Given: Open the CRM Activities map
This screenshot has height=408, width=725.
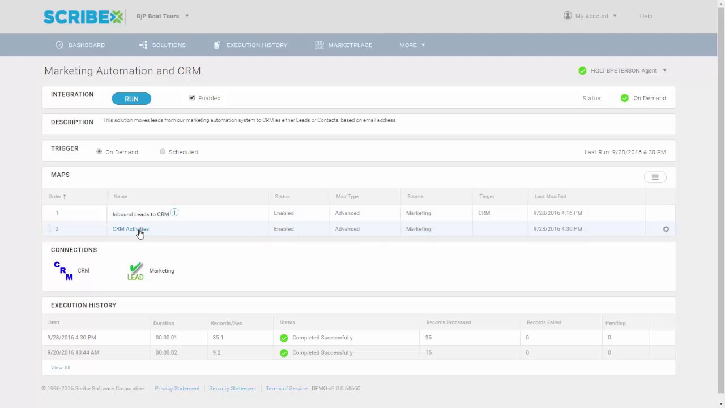Looking at the screenshot, I should pyautogui.click(x=130, y=229).
